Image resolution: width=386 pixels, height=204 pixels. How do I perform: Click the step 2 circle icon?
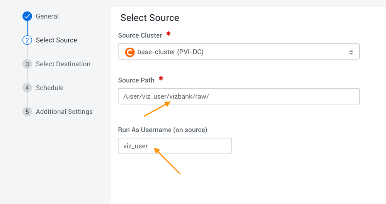pyautogui.click(x=27, y=40)
